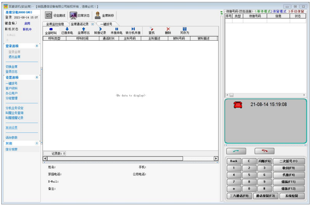Collapse the 设置选项 section
The height and width of the screenshot is (206, 311).
[37, 77]
